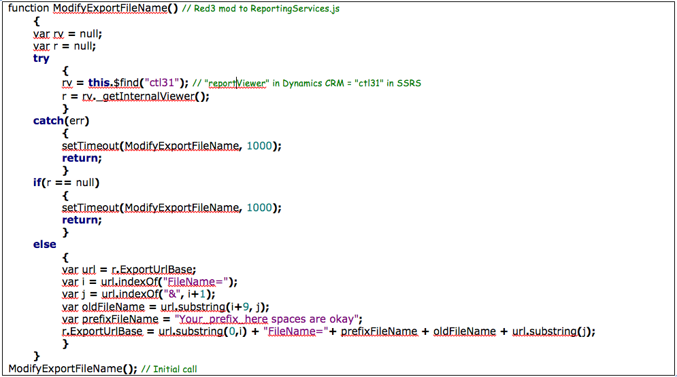The width and height of the screenshot is (677, 377).
Task: Click the 'return;' inside catch block
Action: point(82,158)
